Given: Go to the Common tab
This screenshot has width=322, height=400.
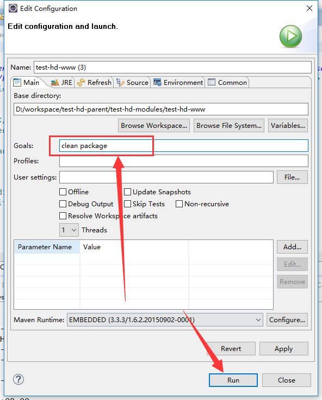Looking at the screenshot, I should pyautogui.click(x=227, y=83).
